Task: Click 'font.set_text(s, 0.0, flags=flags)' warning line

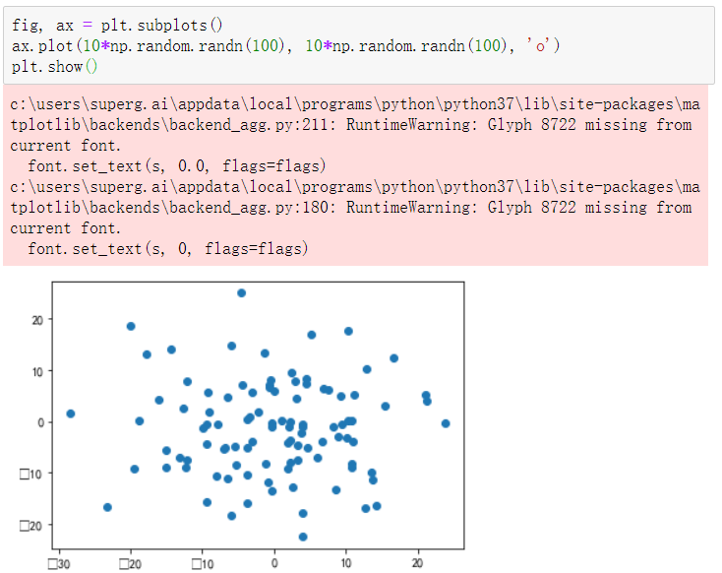Action: pyautogui.click(x=177, y=165)
